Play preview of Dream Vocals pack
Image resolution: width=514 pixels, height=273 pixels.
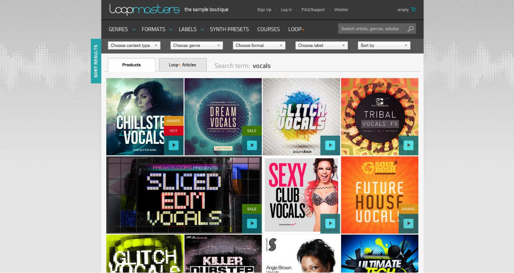tap(252, 145)
